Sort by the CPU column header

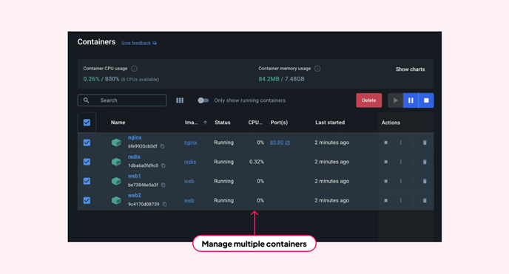click(x=255, y=123)
